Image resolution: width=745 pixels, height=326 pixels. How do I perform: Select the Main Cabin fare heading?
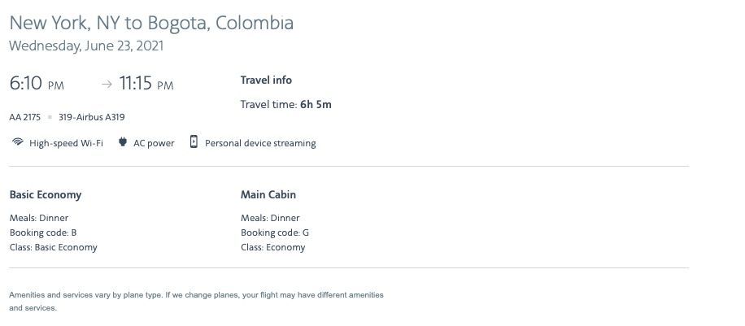coord(268,195)
